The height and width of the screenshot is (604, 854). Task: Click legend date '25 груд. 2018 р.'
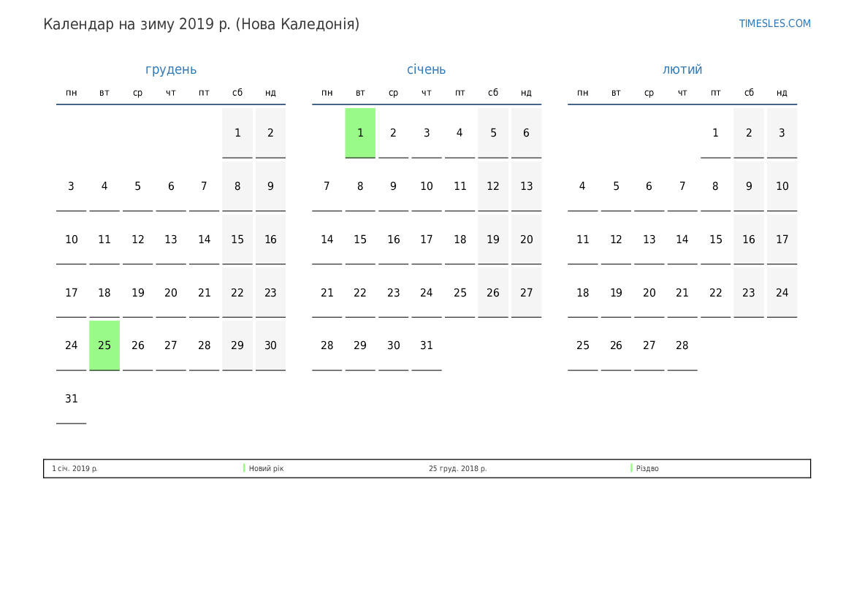pyautogui.click(x=457, y=468)
